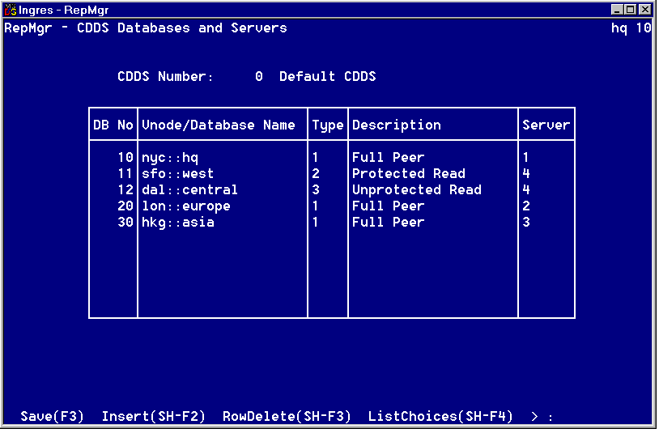The width and height of the screenshot is (659, 433).
Task: Click the CDDS Number field value 0
Action: (x=259, y=76)
